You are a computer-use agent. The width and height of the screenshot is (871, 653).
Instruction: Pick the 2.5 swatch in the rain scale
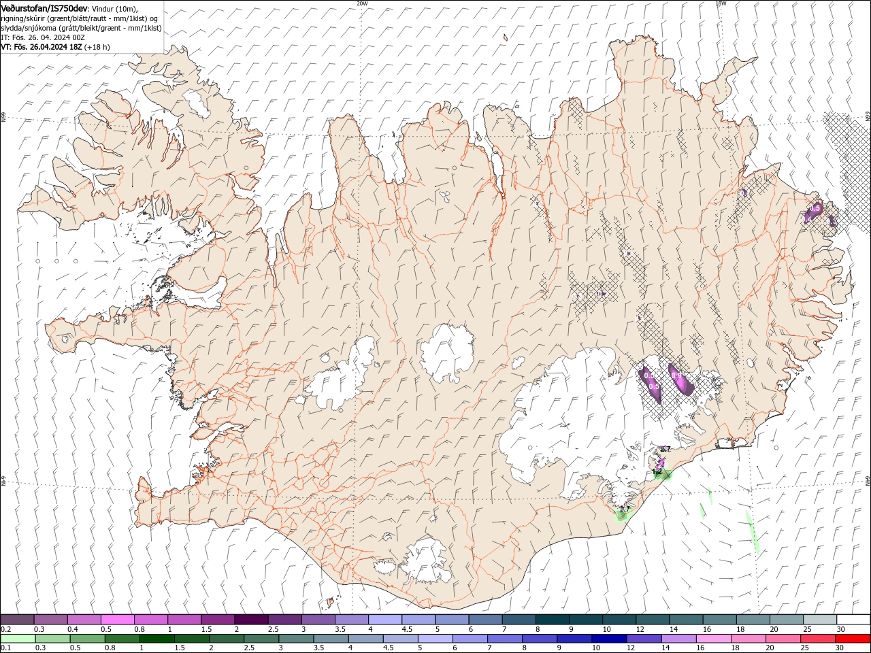pos(261,639)
